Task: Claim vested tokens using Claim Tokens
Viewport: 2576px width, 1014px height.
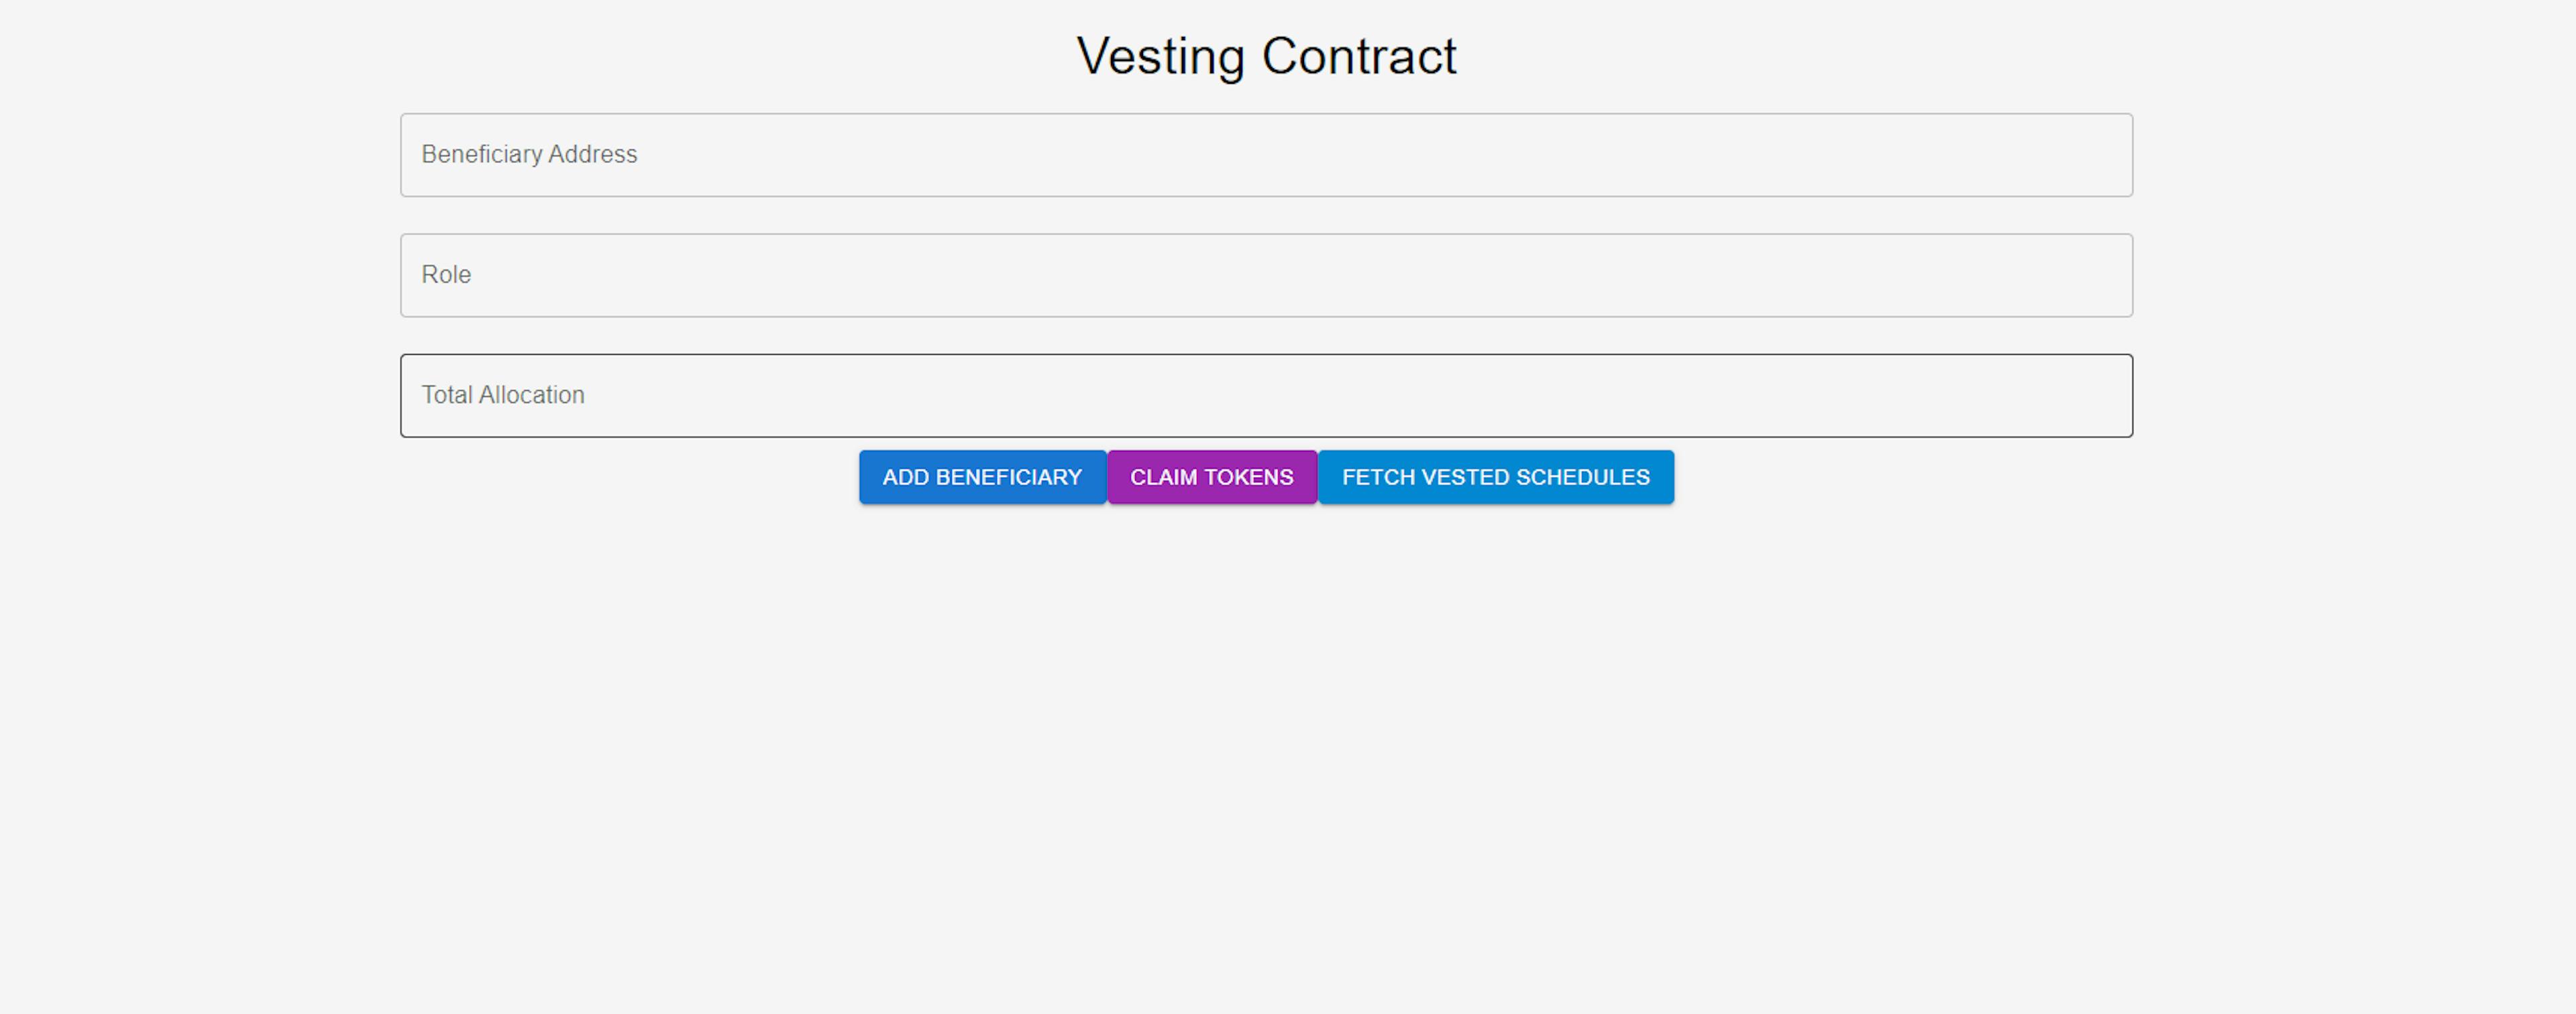Action: coord(1211,477)
